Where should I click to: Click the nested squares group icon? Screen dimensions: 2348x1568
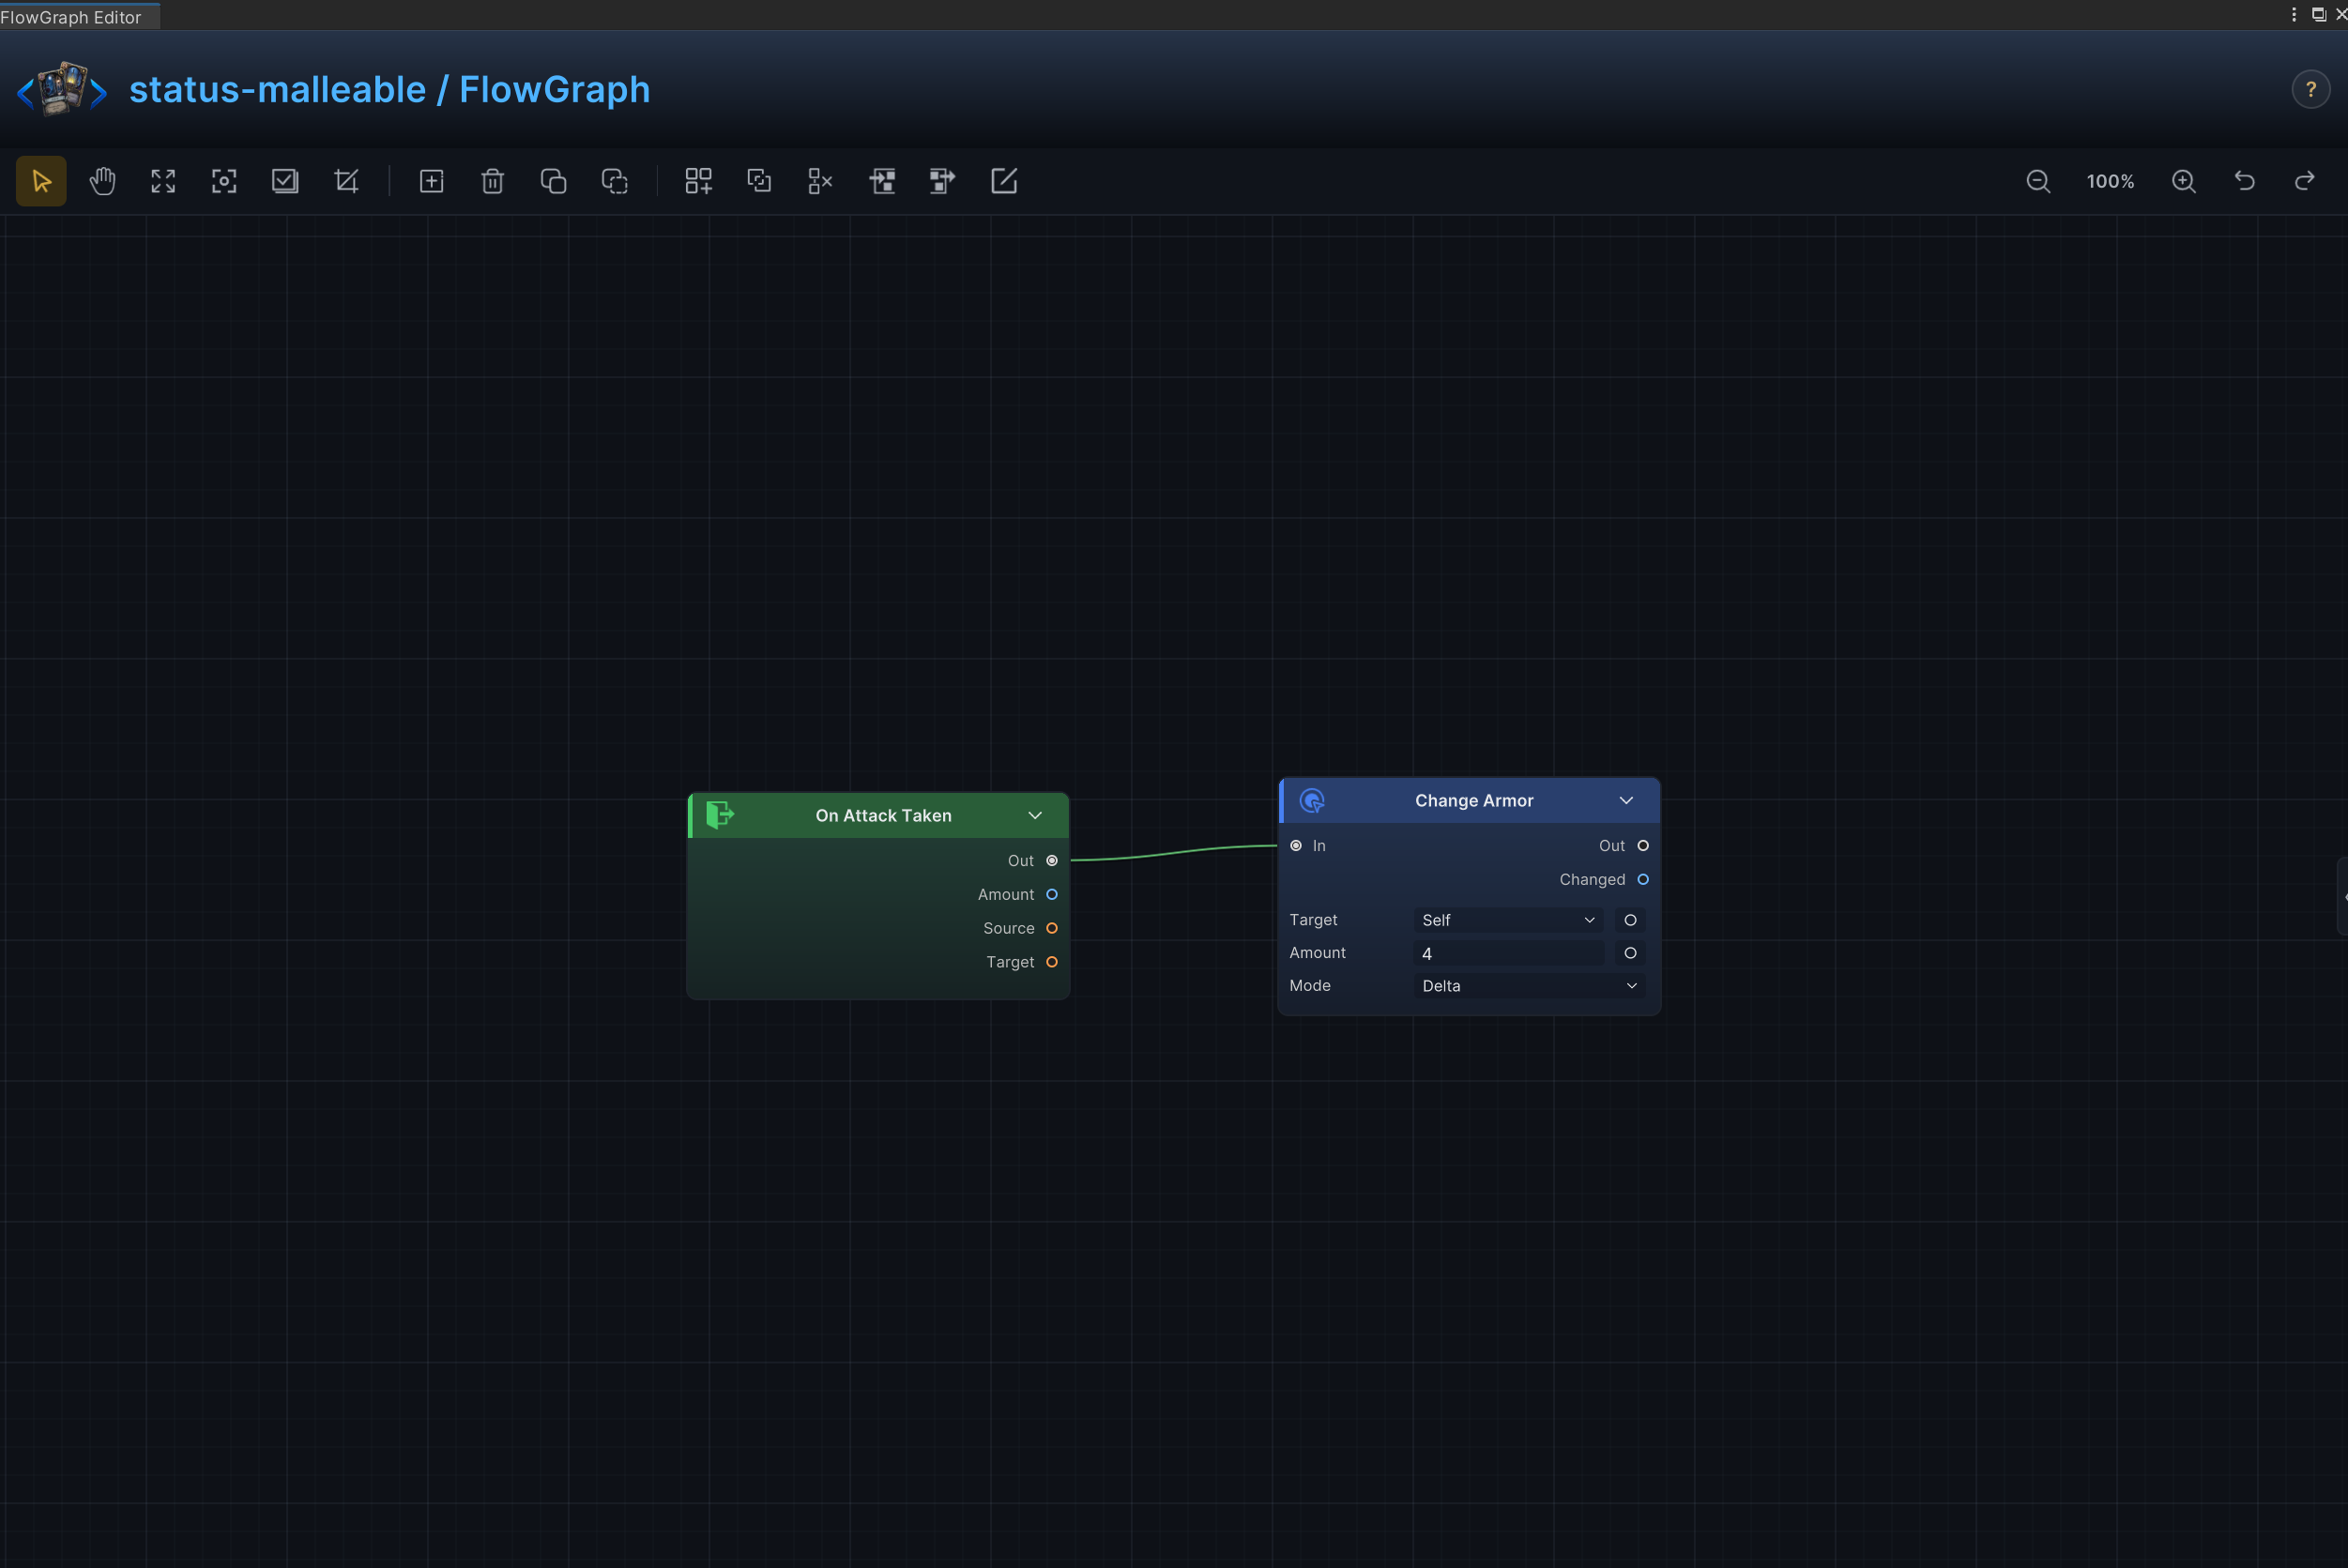(759, 181)
